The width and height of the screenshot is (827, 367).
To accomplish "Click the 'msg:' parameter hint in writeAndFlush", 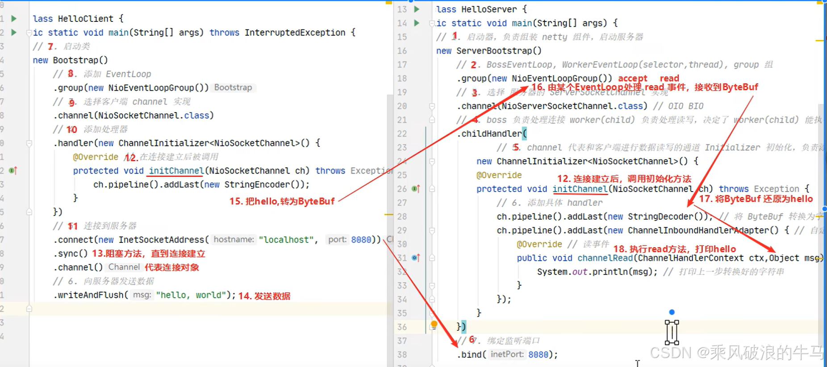I will point(142,295).
